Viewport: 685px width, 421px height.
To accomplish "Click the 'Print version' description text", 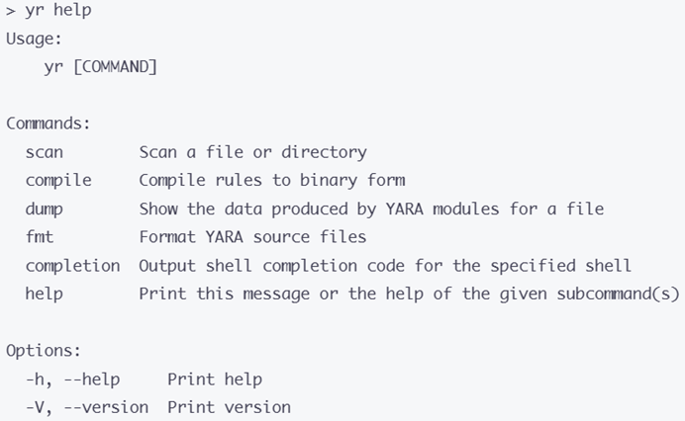I will click(x=229, y=407).
